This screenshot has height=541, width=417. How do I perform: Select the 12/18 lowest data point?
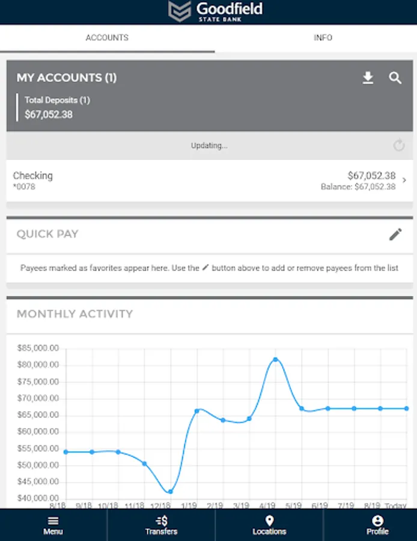click(x=171, y=492)
